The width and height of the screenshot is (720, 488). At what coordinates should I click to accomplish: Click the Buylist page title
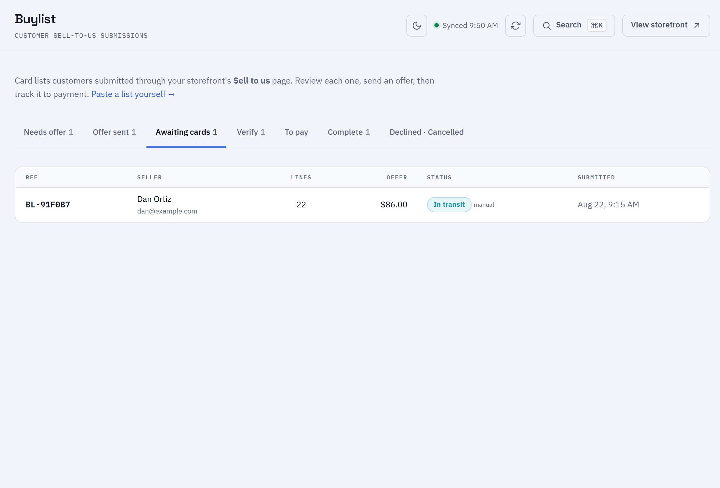(35, 19)
